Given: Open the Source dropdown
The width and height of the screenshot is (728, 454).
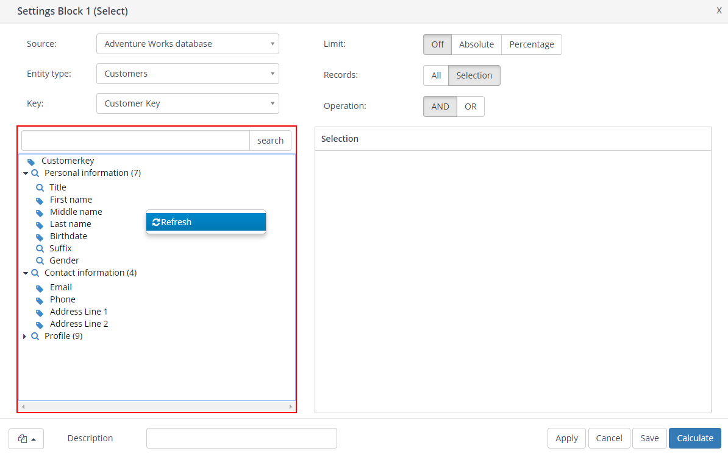Looking at the screenshot, I should (x=188, y=44).
